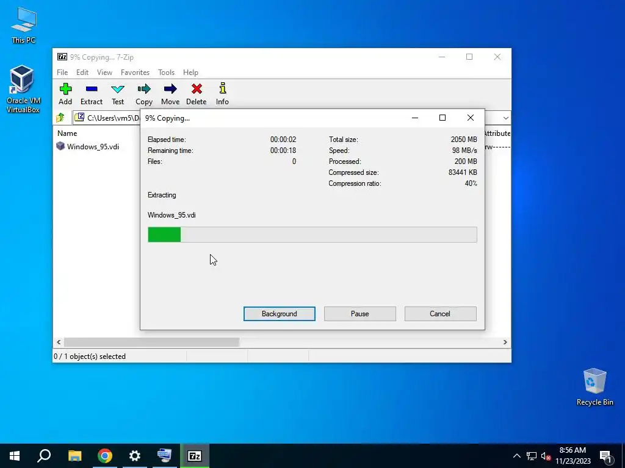Click the scroll right arrow

(x=505, y=342)
